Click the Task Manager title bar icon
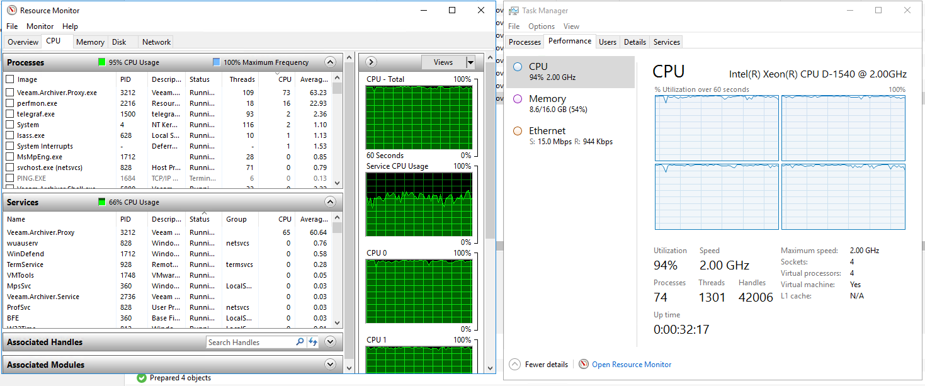 [514, 11]
